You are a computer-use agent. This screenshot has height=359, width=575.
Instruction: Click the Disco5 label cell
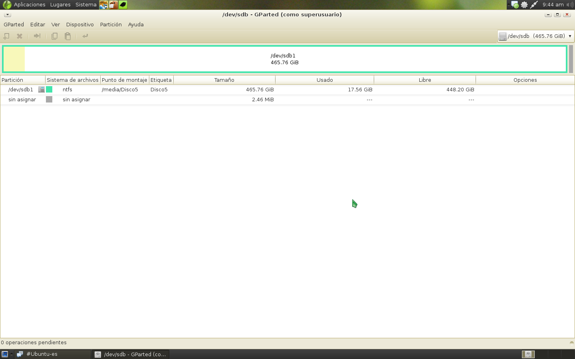click(159, 89)
